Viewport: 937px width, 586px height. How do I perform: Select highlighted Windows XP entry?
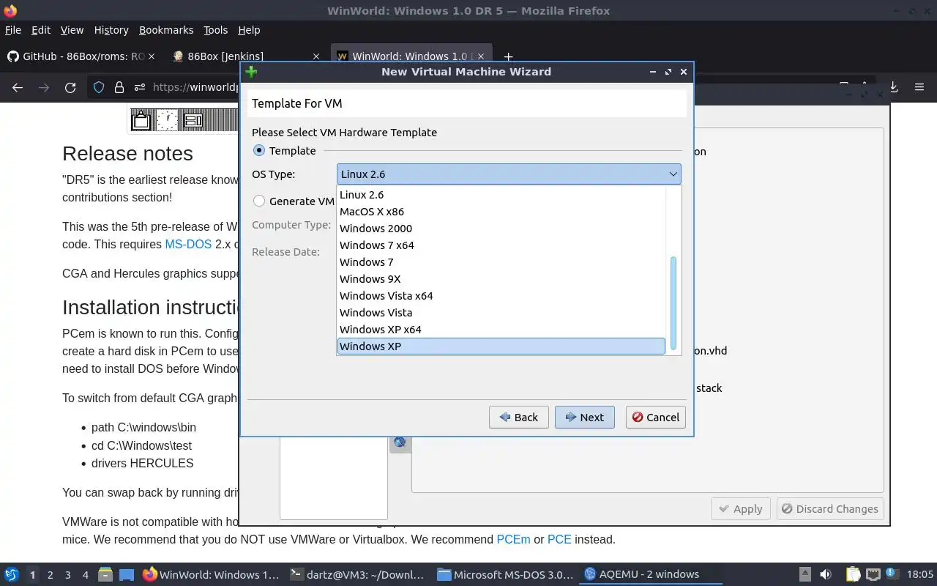pyautogui.click(x=501, y=346)
